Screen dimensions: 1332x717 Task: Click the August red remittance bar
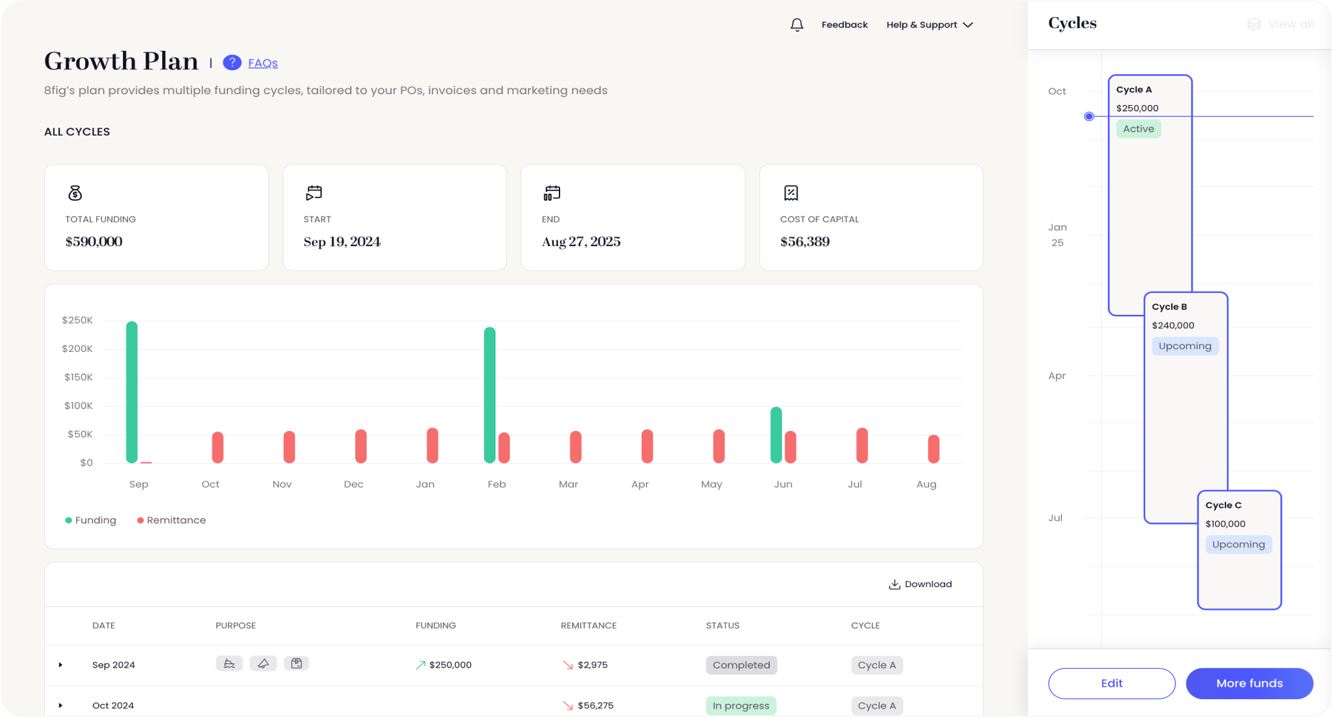[933, 448]
